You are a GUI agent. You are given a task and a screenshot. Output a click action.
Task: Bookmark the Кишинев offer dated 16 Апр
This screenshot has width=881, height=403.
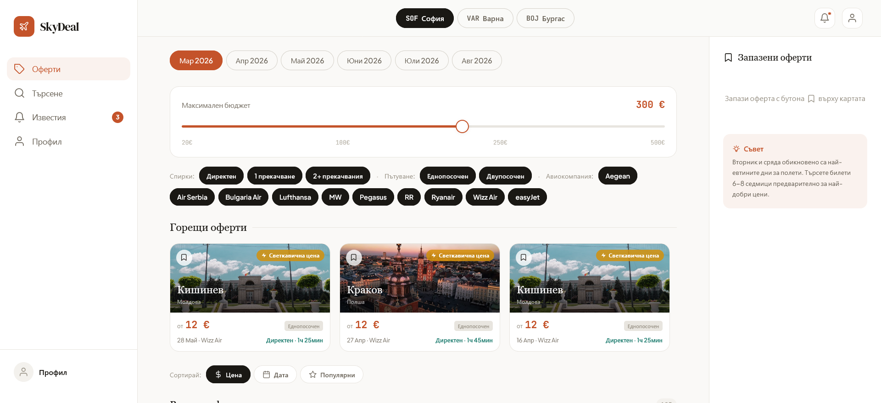pyautogui.click(x=524, y=257)
